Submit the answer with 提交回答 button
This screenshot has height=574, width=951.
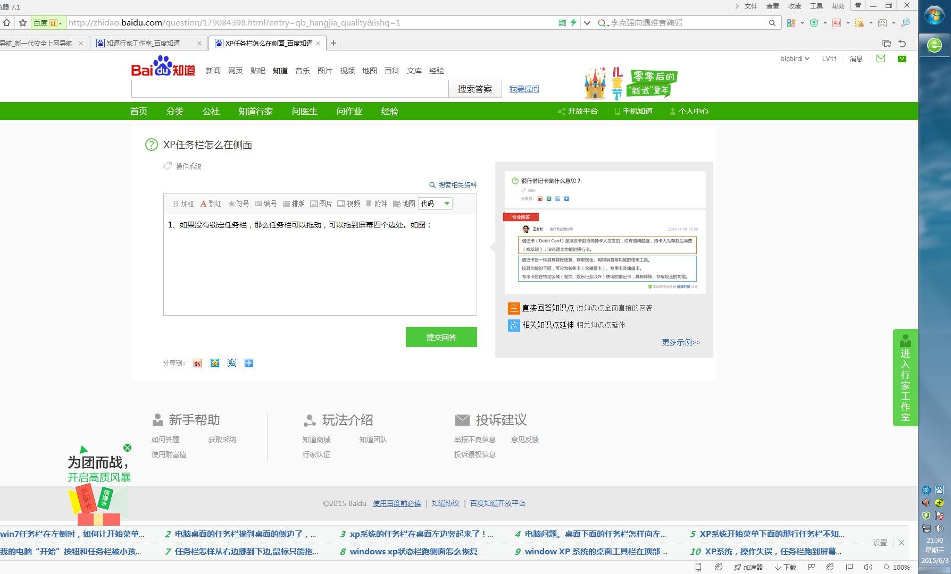tap(441, 336)
